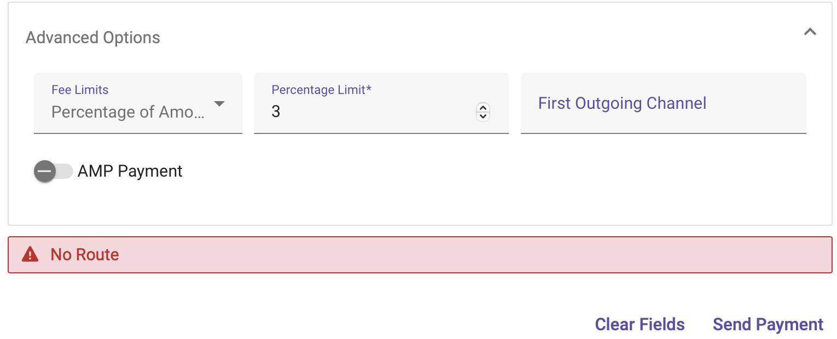Screen dimensions: 837x339
Task: Click the Percentage Limit field label
Action: tap(321, 90)
